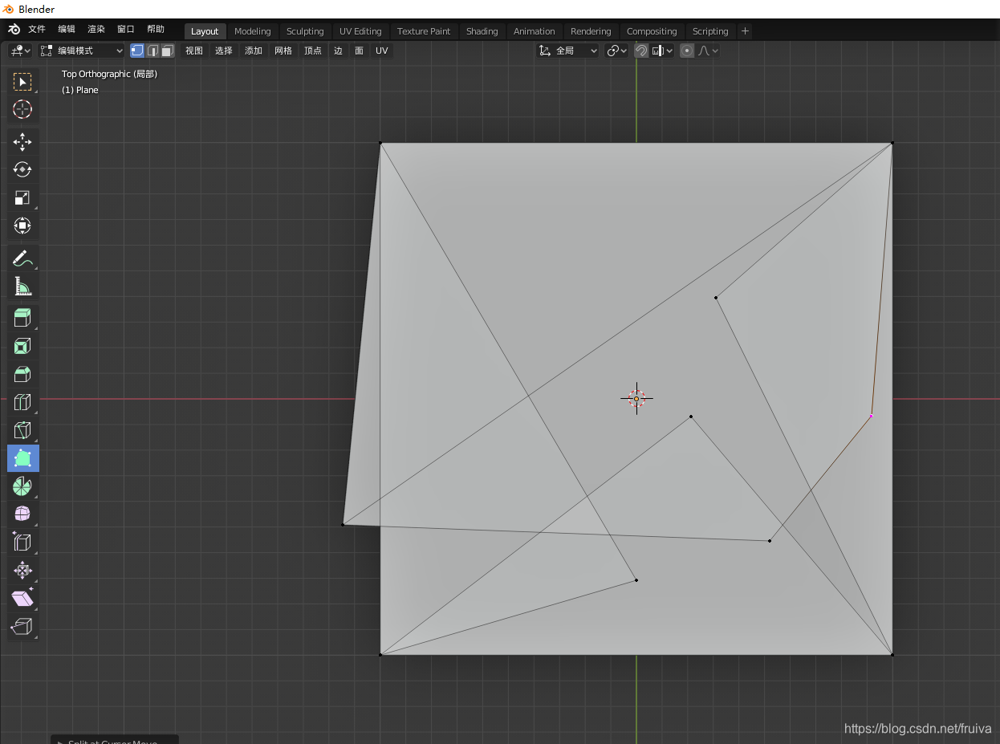The width and height of the screenshot is (1000, 744).
Task: Switch to the Compositing workspace tab
Action: (652, 31)
